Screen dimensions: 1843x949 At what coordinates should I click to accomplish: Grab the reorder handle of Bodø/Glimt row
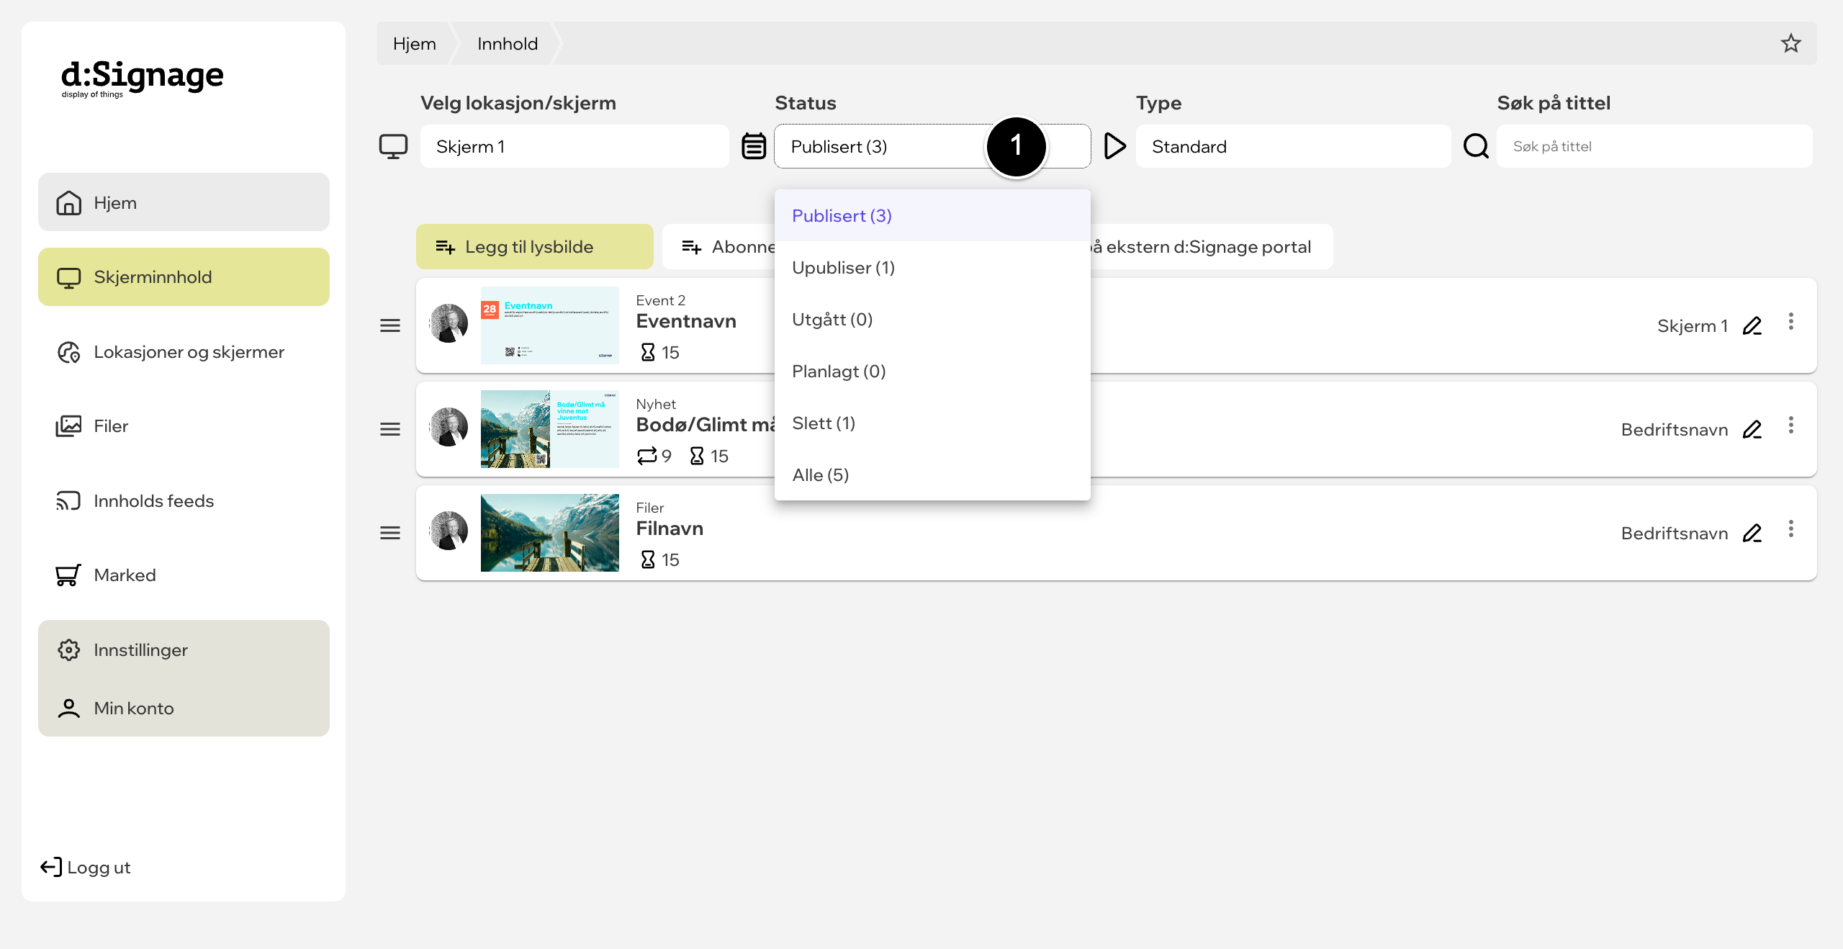pyautogui.click(x=390, y=430)
